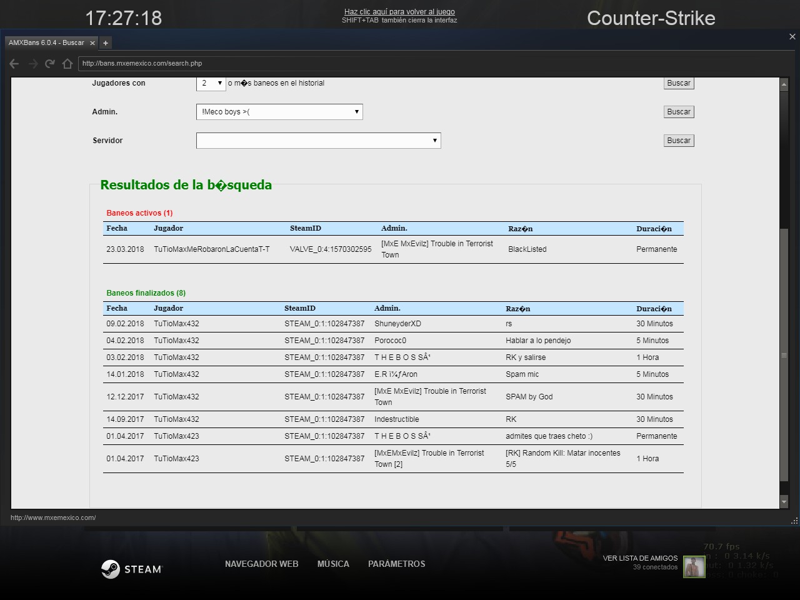The image size is (800, 600).
Task: Open VER LISTA DE AMIGOS
Action: [640, 558]
